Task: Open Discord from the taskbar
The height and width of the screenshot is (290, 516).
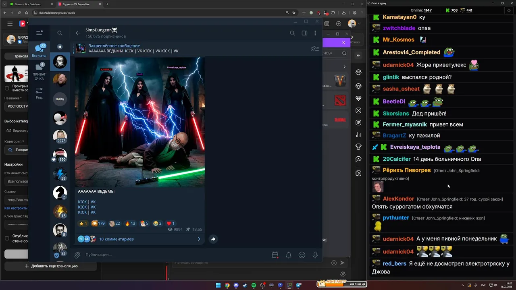Action: click(236, 285)
